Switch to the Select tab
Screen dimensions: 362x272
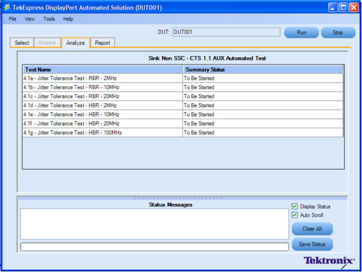point(22,43)
